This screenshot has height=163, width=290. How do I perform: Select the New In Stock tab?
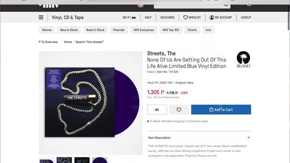69,30
